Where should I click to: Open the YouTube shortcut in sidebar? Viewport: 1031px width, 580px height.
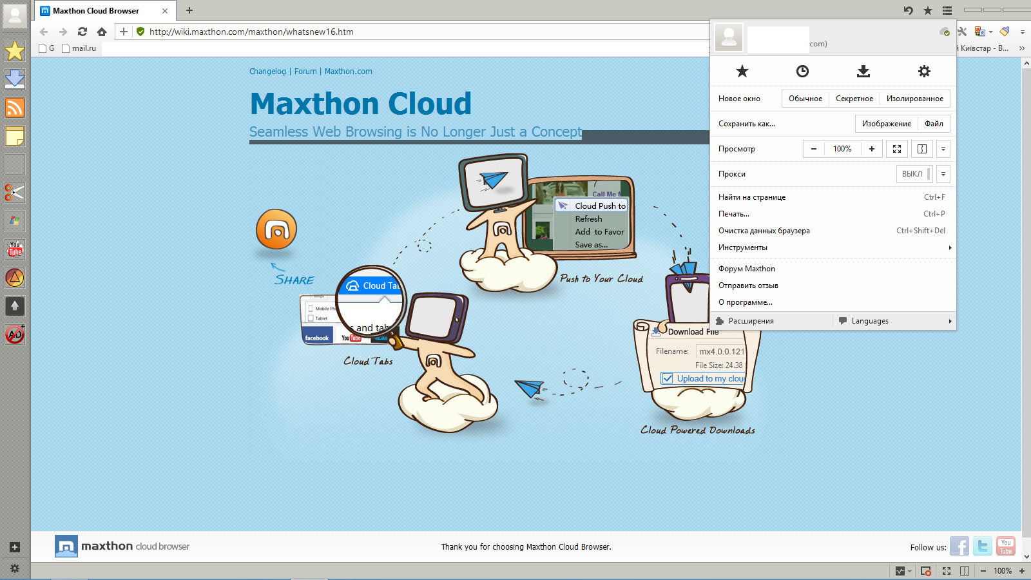(x=15, y=249)
